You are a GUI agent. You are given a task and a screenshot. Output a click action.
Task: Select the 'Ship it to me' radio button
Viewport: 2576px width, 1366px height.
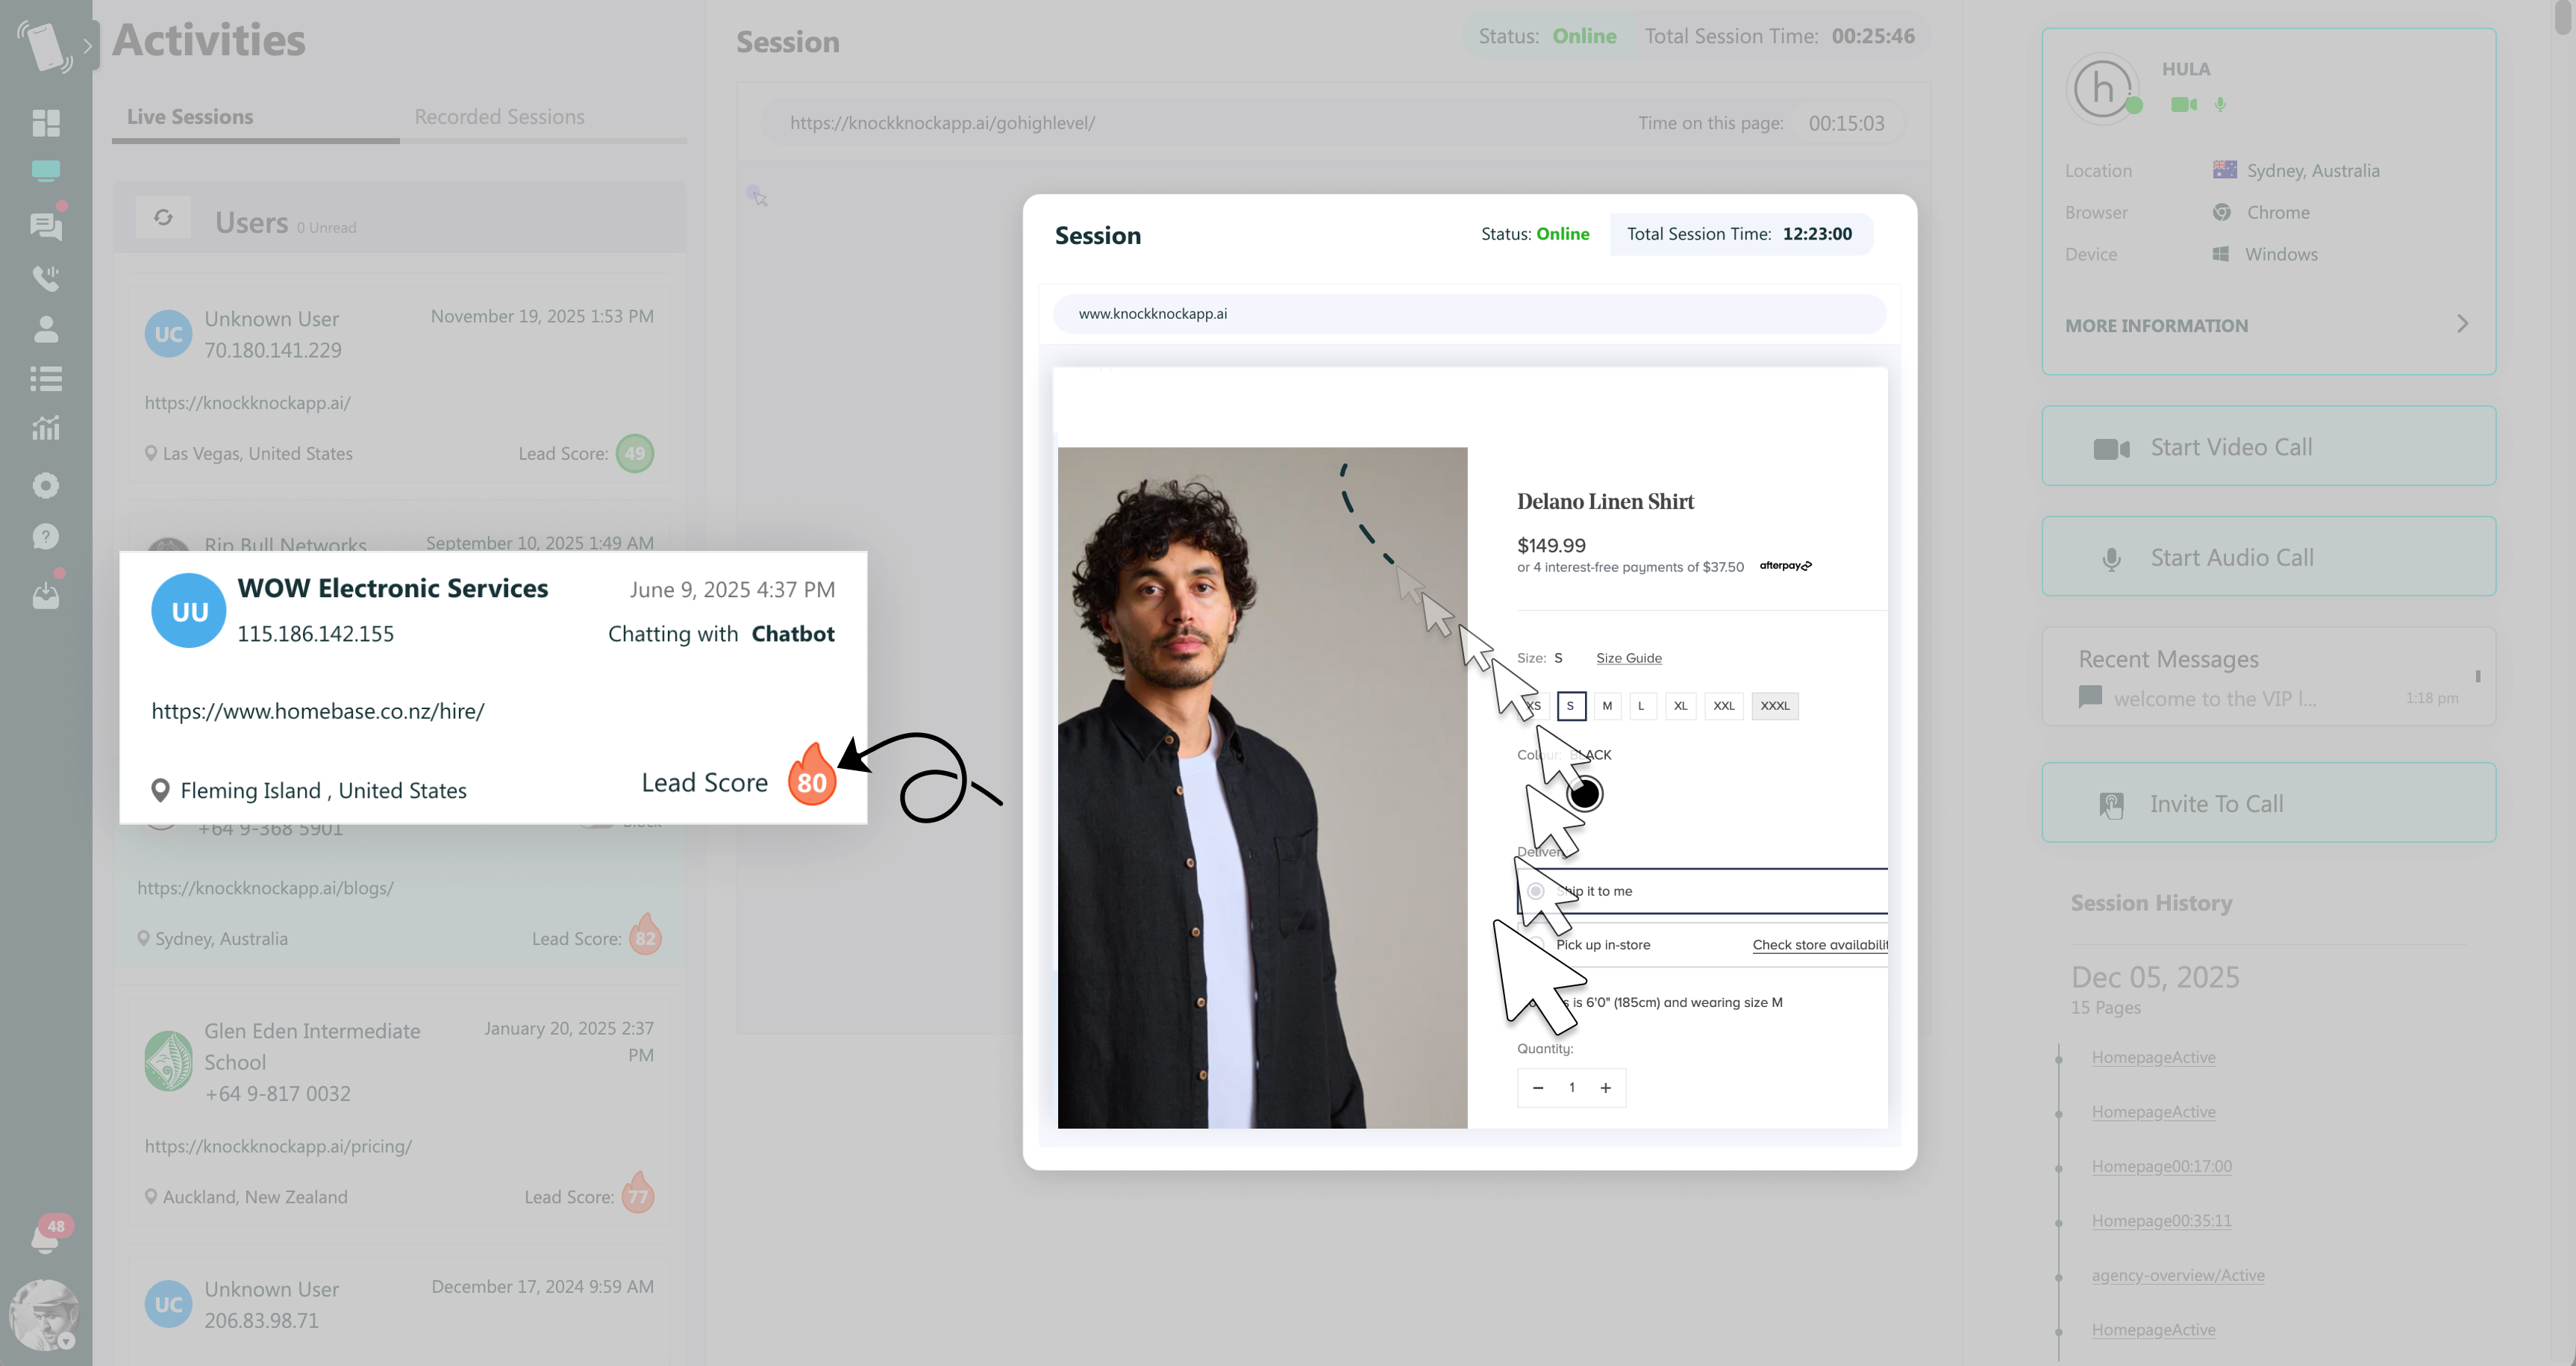point(1536,891)
